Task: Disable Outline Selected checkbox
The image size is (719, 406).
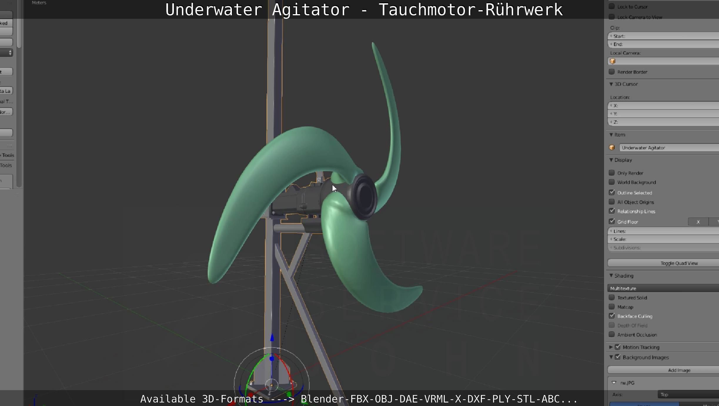Action: [612, 192]
